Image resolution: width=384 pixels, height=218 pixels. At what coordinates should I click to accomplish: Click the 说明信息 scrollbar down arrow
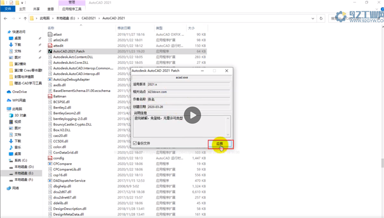coord(228,135)
